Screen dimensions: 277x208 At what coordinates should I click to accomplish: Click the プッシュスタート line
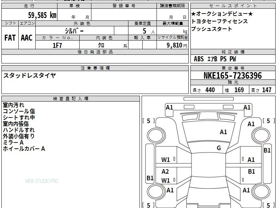(x=212, y=29)
